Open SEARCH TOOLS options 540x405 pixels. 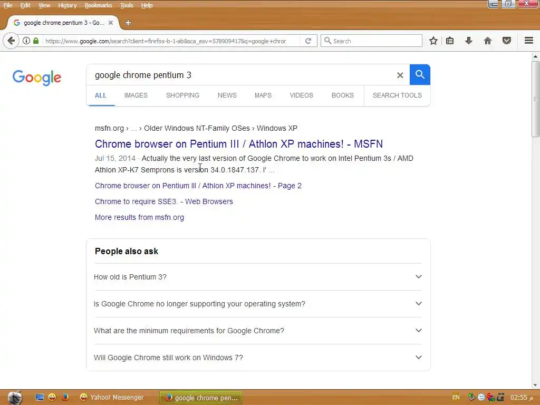coord(397,95)
